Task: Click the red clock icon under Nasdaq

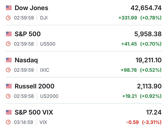Action: click(8, 70)
